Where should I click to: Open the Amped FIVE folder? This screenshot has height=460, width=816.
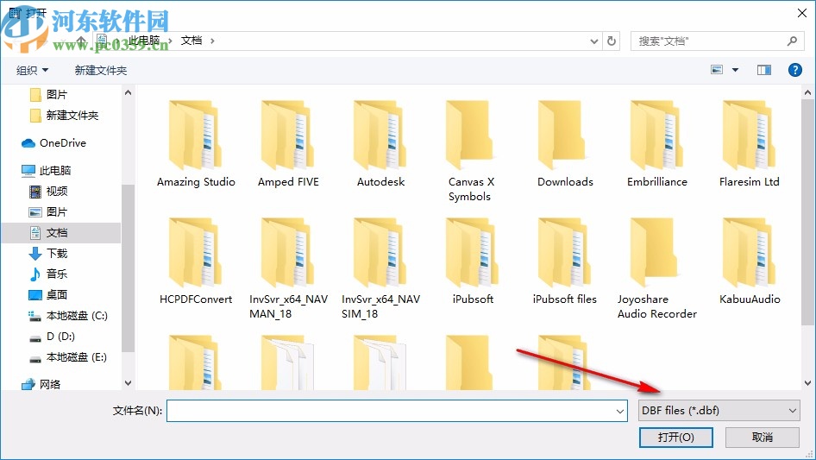[x=288, y=145]
